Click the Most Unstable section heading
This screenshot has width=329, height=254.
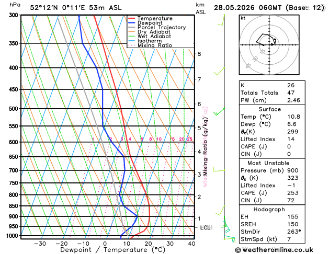pyautogui.click(x=268, y=163)
